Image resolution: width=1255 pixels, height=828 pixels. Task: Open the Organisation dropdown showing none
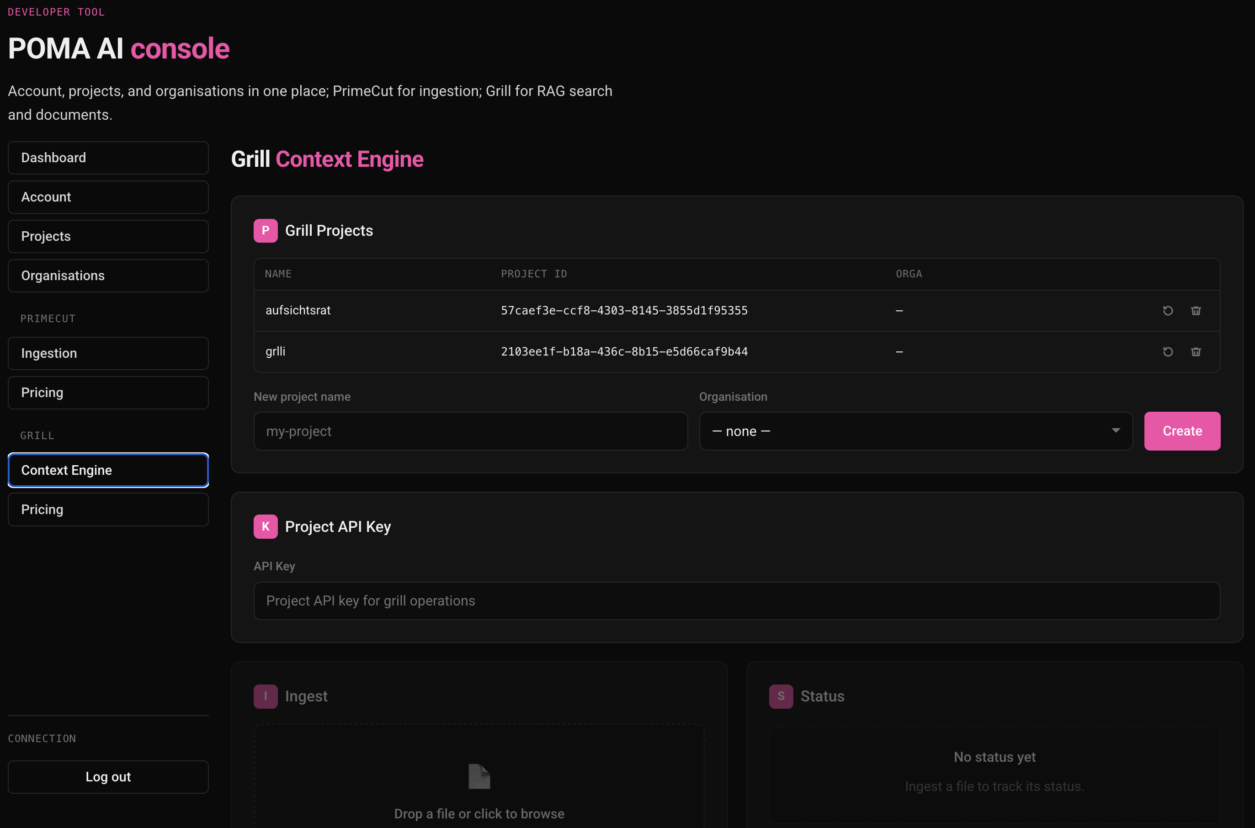[x=916, y=431]
